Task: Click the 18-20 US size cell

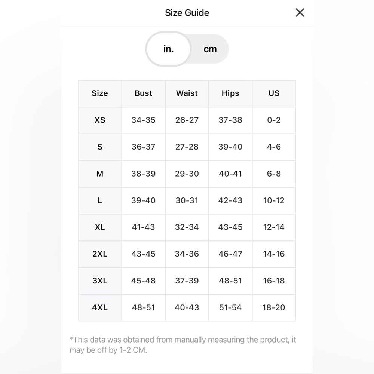Action: tap(274, 308)
